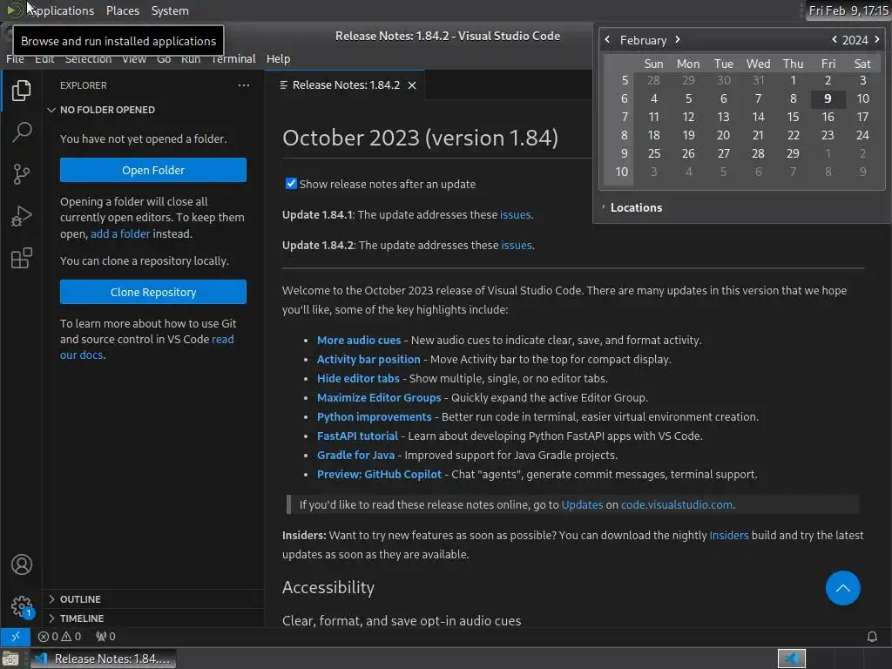Open the code.visualstudio.com link
Image resolution: width=892 pixels, height=669 pixels.
676,504
